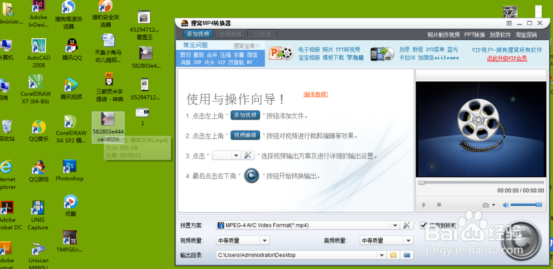Open the DVD菜单 link

(x=435, y=49)
